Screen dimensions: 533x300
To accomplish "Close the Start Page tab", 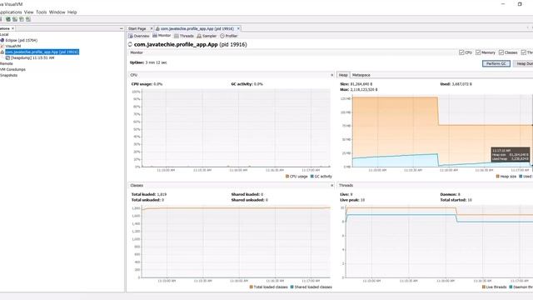I will [x=152, y=28].
